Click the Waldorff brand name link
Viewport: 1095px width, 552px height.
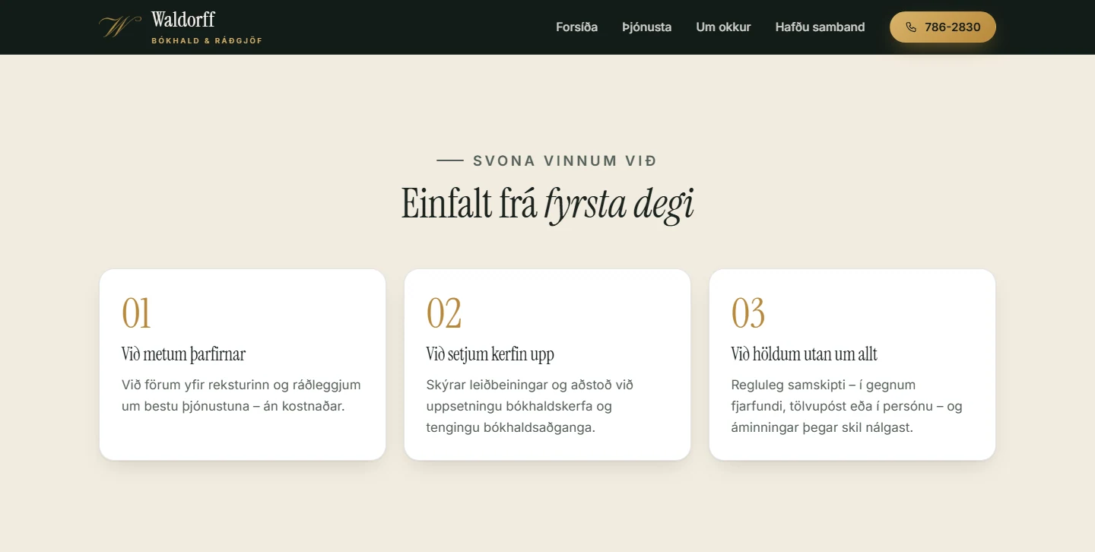(183, 20)
